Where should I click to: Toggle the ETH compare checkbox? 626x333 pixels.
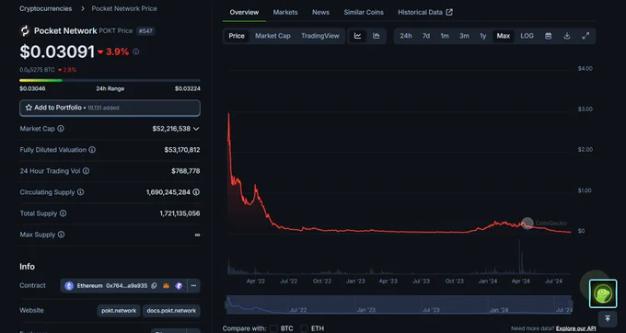coord(304,328)
